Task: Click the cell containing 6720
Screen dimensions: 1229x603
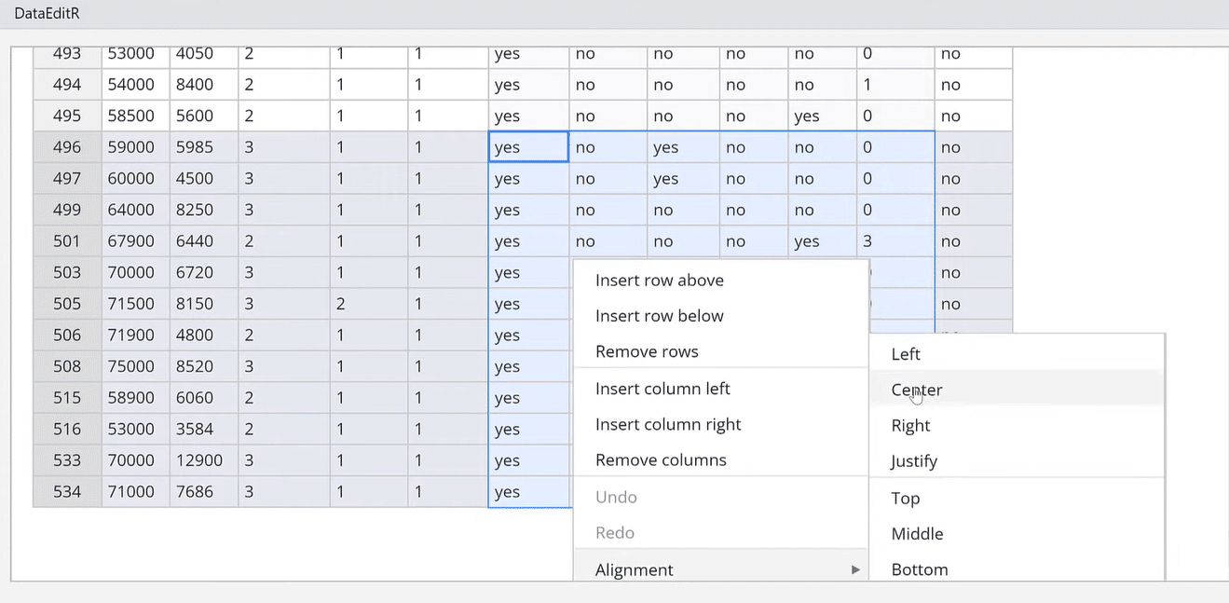Action: 204,273
